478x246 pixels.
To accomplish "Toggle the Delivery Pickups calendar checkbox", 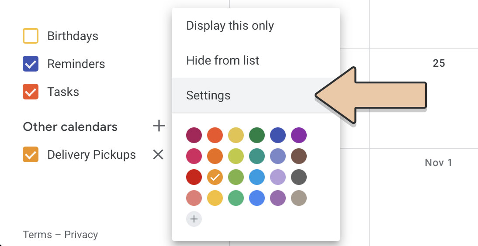I will (31, 154).
